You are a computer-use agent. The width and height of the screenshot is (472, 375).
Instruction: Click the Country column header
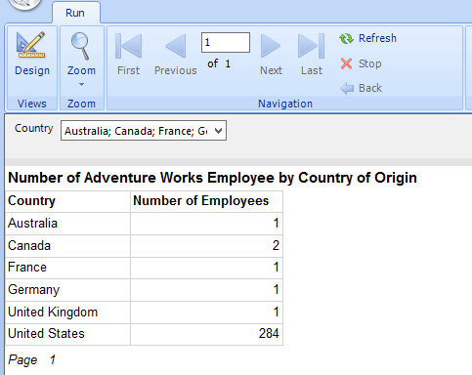pyautogui.click(x=68, y=201)
